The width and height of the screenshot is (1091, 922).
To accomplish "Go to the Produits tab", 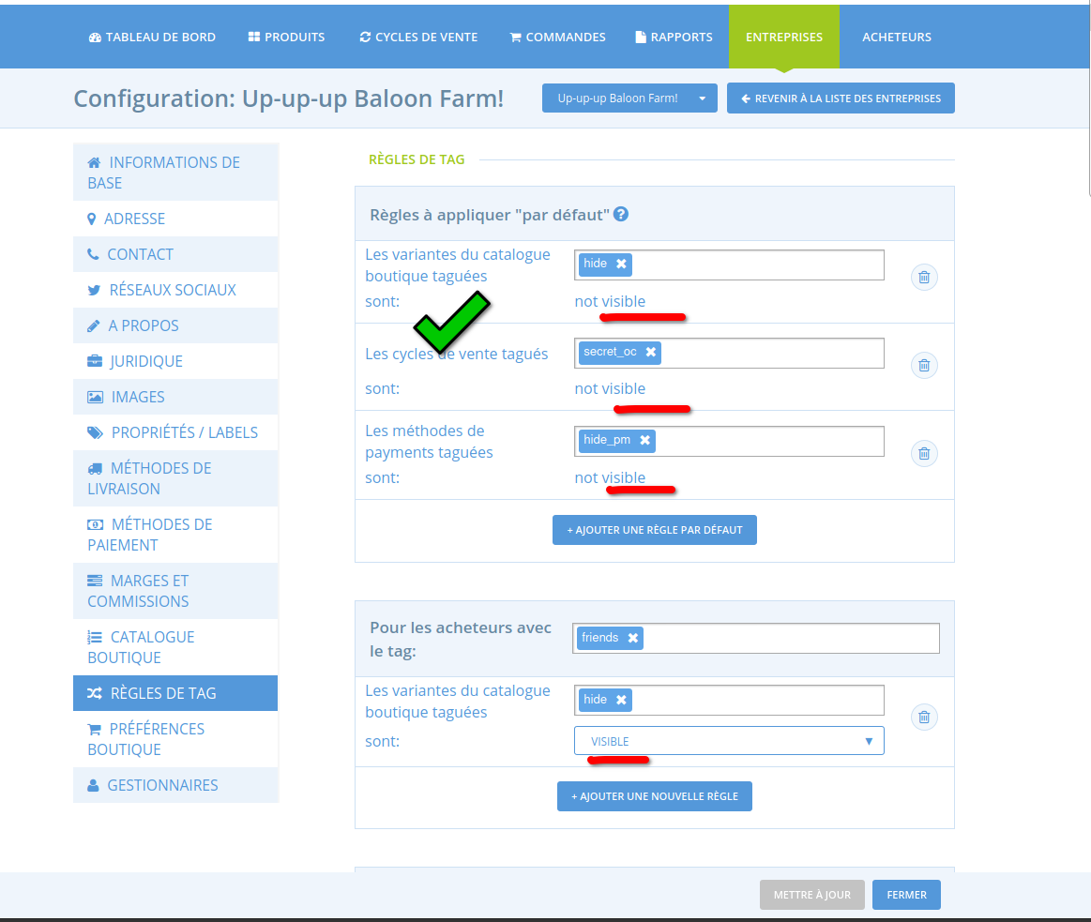I will [x=286, y=37].
